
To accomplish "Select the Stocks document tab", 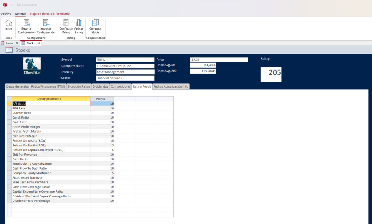I will coord(30,43).
